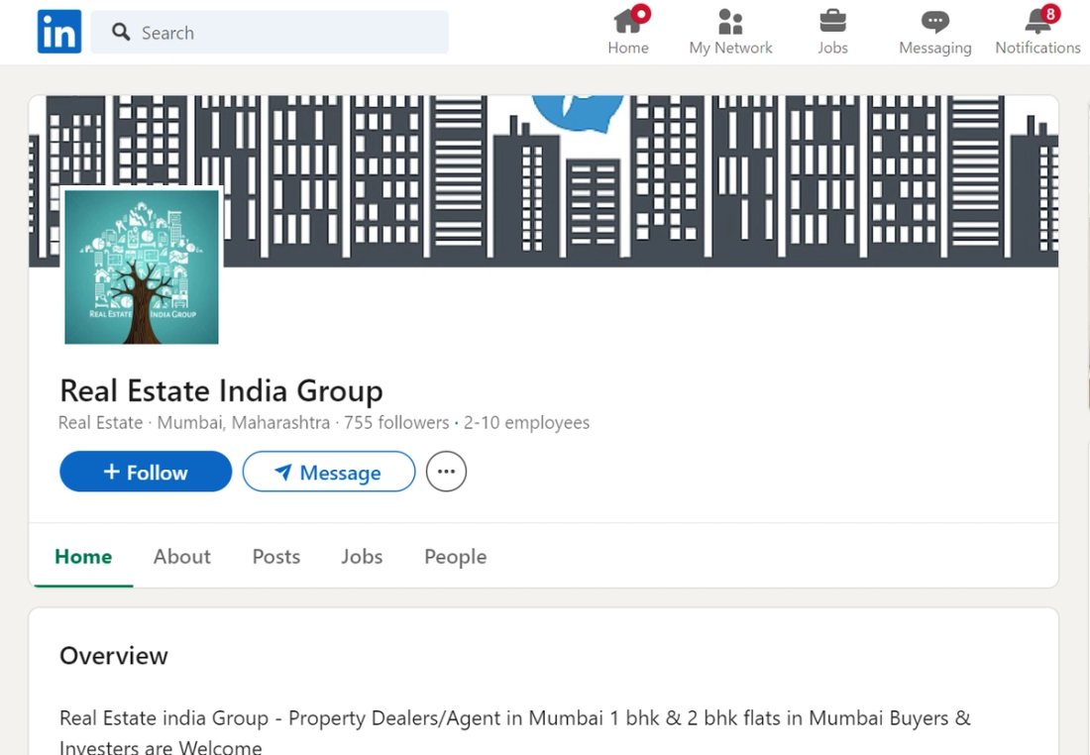The width and height of the screenshot is (1090, 755).
Task: Follow Real Estate India Group
Action: 146,472
